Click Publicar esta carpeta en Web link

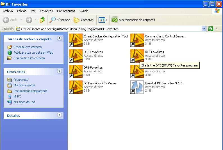(x=33, y=53)
